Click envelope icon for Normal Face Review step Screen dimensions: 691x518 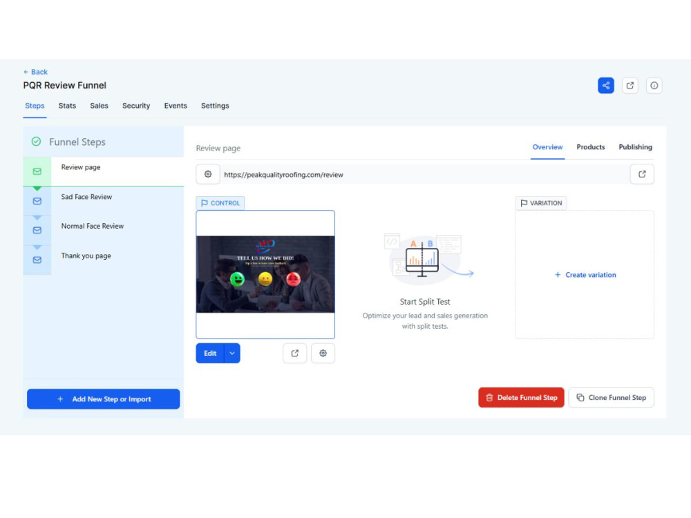click(x=37, y=231)
